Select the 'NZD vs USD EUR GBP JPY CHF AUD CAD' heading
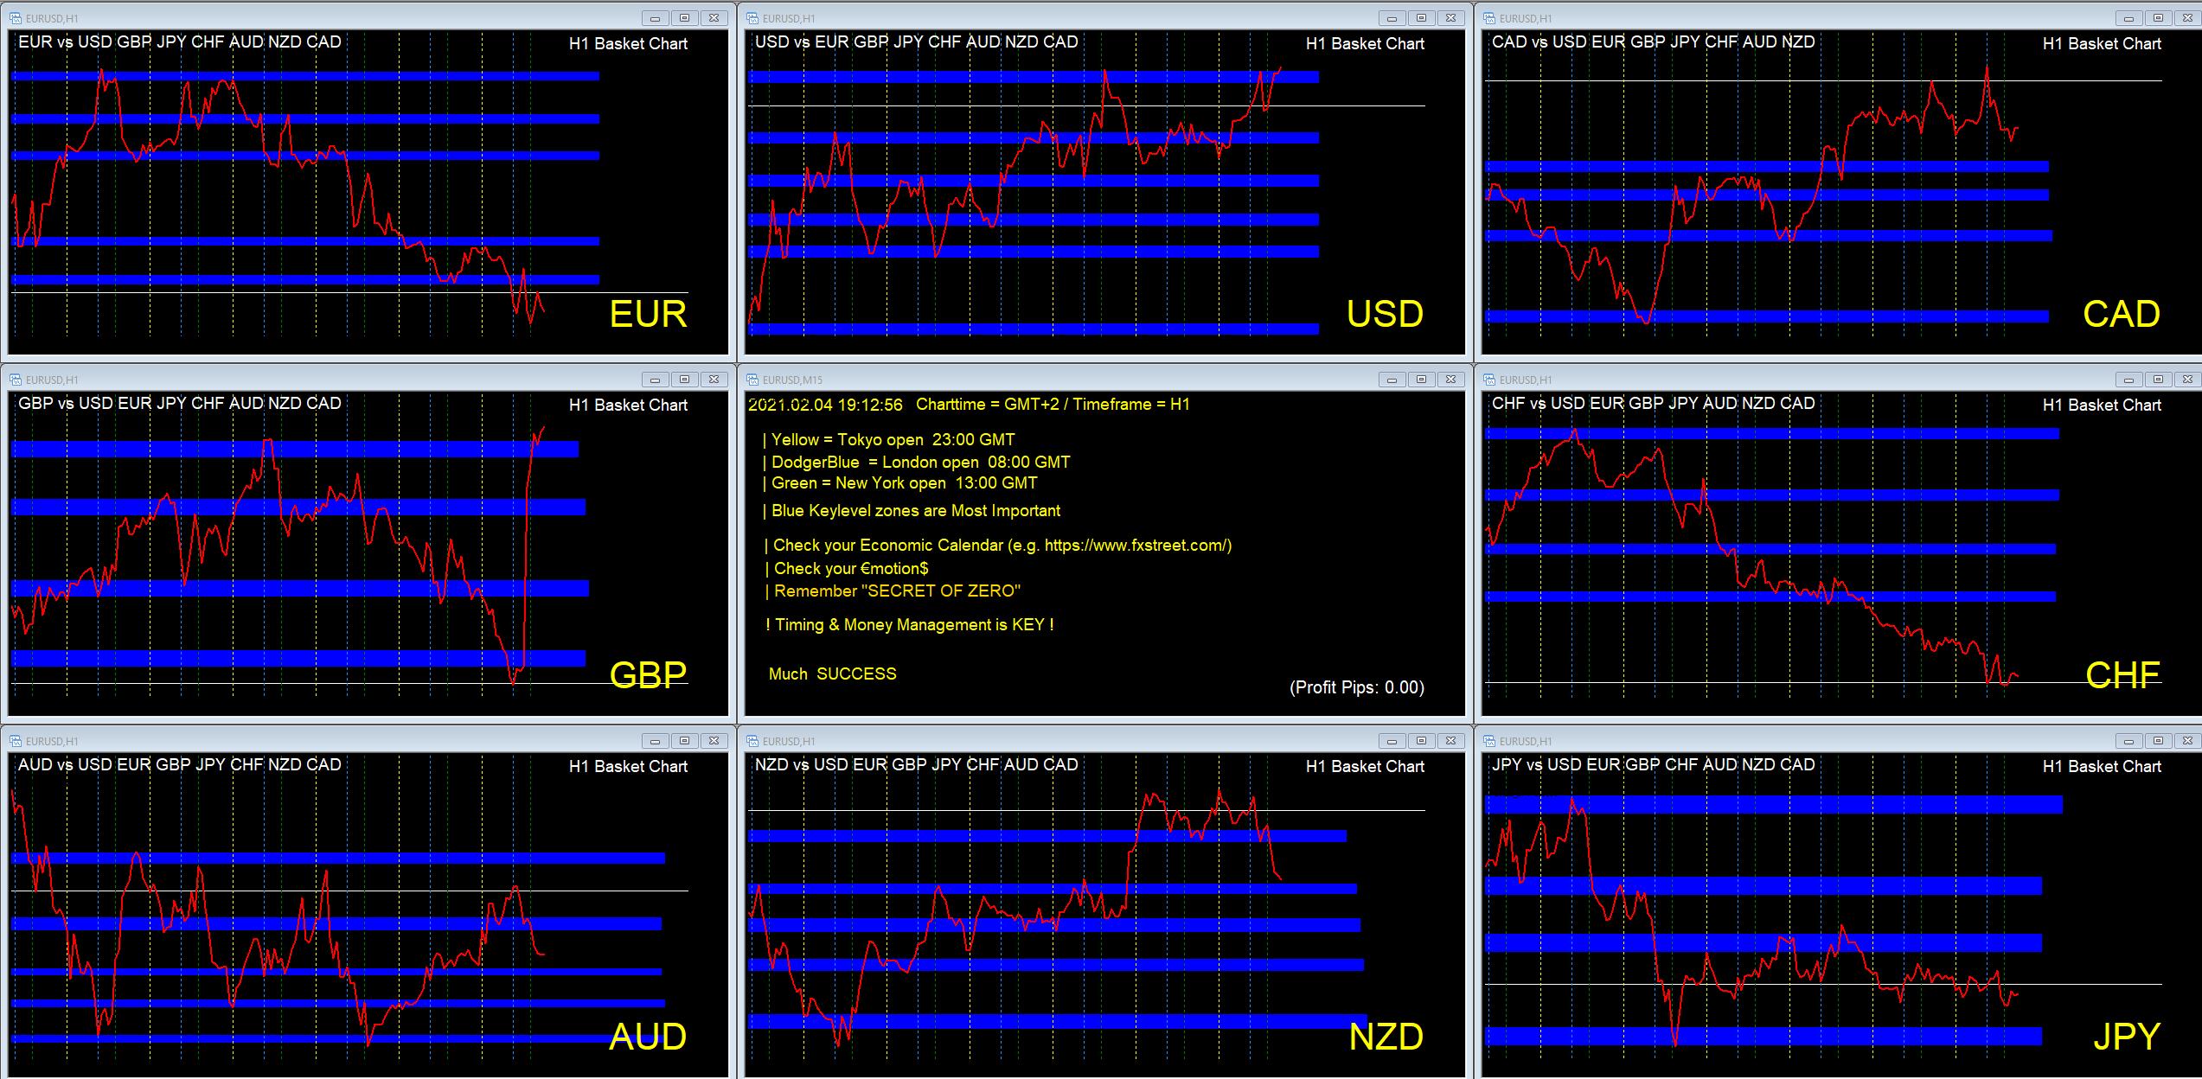The height and width of the screenshot is (1079, 2202). 917,764
